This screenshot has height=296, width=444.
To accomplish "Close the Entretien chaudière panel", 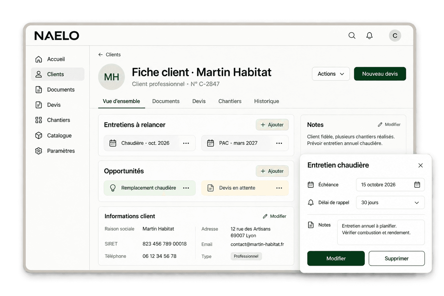I will click(421, 165).
